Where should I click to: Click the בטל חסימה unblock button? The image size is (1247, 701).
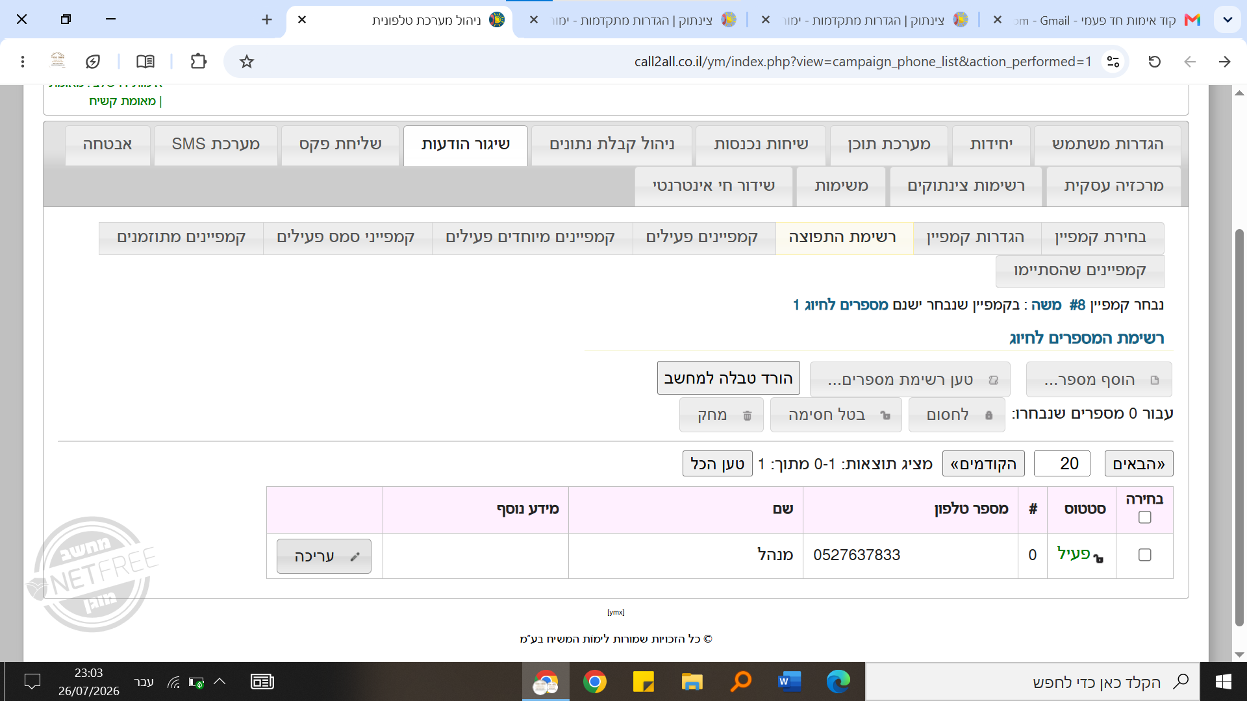(x=836, y=415)
